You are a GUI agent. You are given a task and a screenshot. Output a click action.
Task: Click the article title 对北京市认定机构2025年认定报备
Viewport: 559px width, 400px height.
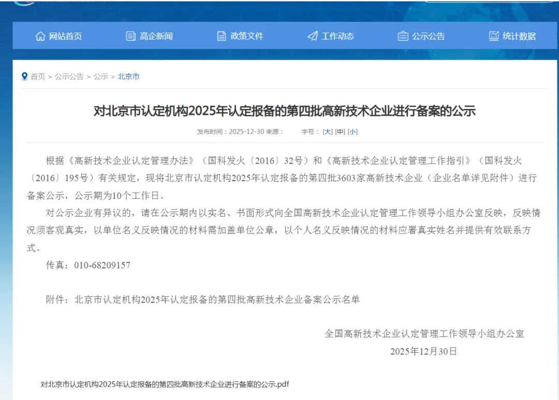285,111
